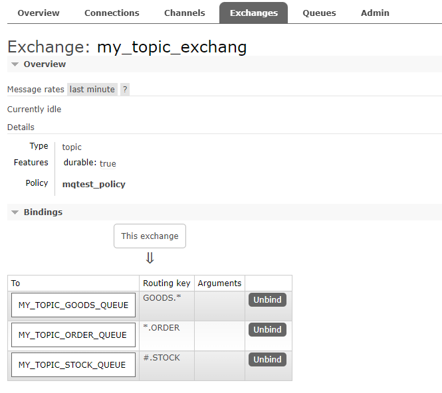Click the 'This exchange' box
The image size is (442, 393).
point(150,236)
